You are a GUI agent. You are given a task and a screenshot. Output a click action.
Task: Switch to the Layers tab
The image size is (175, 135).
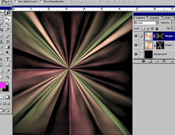140,18
